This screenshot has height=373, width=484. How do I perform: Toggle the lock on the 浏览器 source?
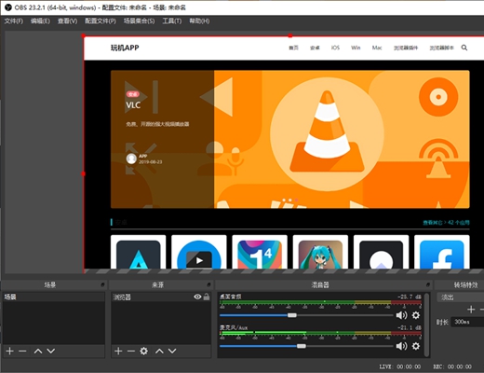click(207, 297)
